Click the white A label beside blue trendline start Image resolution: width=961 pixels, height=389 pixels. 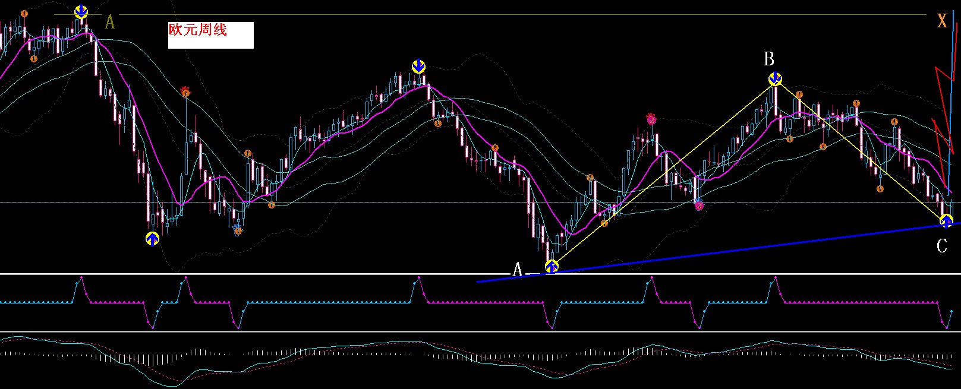coord(517,270)
